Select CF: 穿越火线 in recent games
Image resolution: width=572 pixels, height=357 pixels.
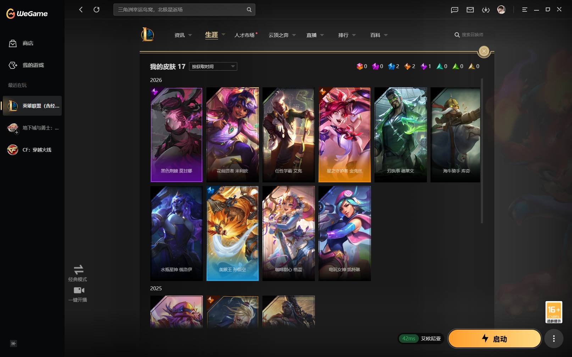pyautogui.click(x=32, y=150)
